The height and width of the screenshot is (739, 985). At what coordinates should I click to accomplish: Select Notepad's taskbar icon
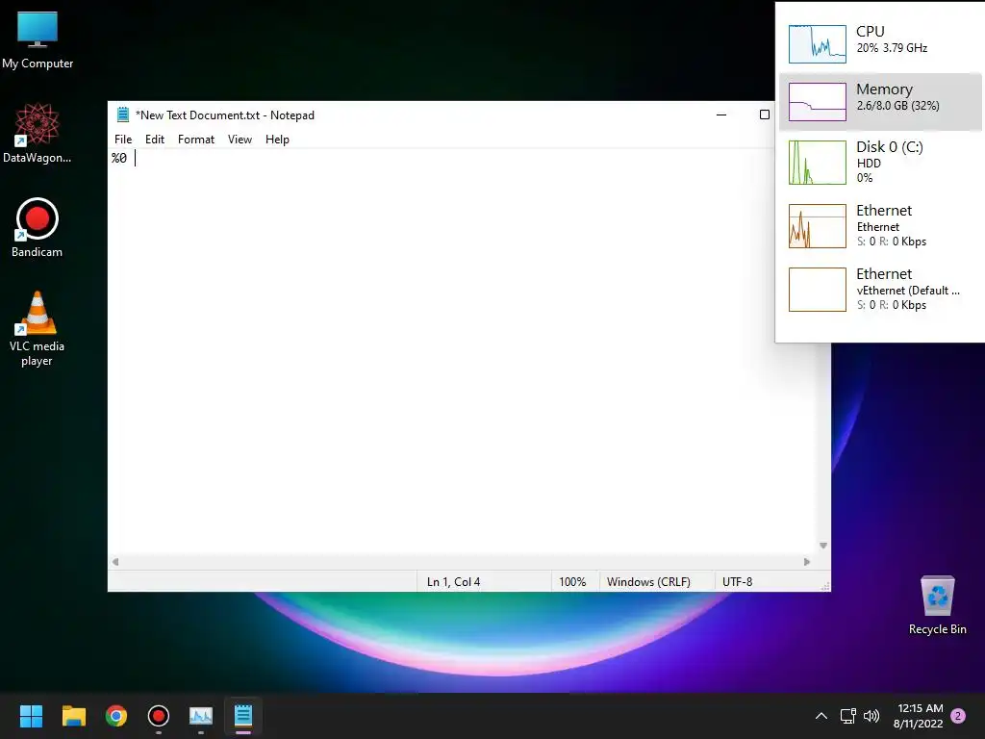click(243, 716)
